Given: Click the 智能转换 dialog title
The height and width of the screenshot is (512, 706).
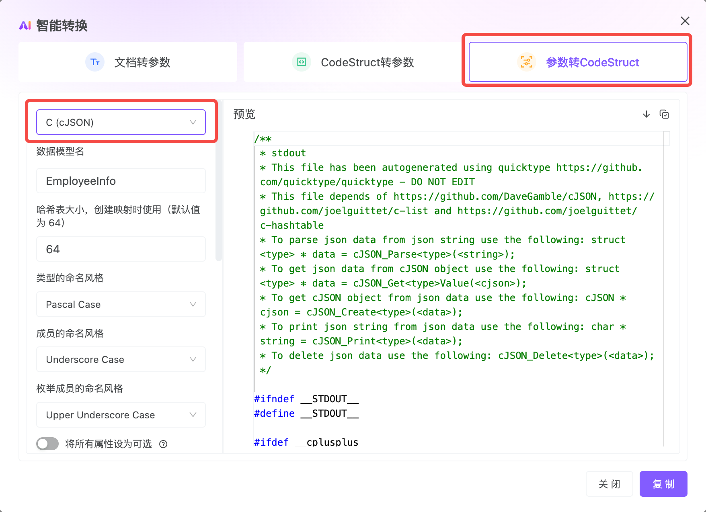Looking at the screenshot, I should [x=62, y=26].
